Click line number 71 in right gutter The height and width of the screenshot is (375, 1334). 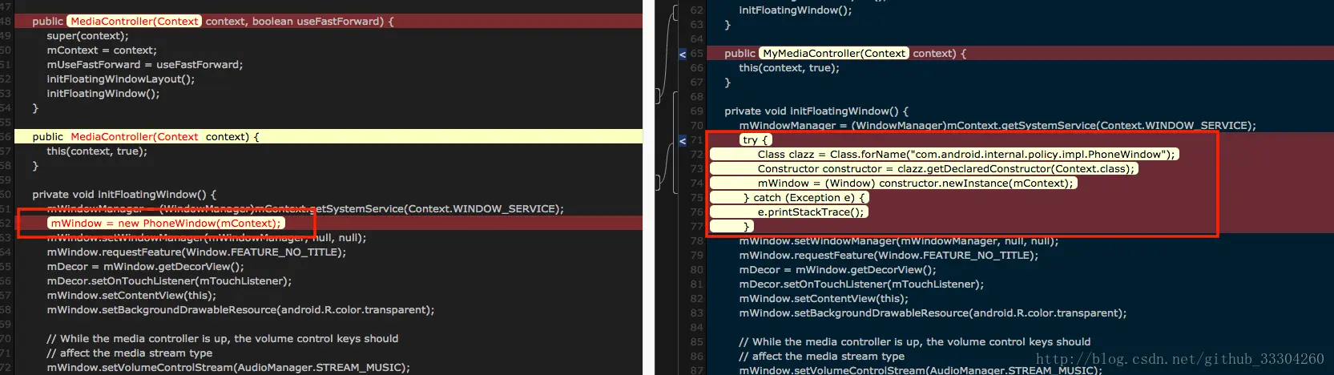click(x=696, y=140)
